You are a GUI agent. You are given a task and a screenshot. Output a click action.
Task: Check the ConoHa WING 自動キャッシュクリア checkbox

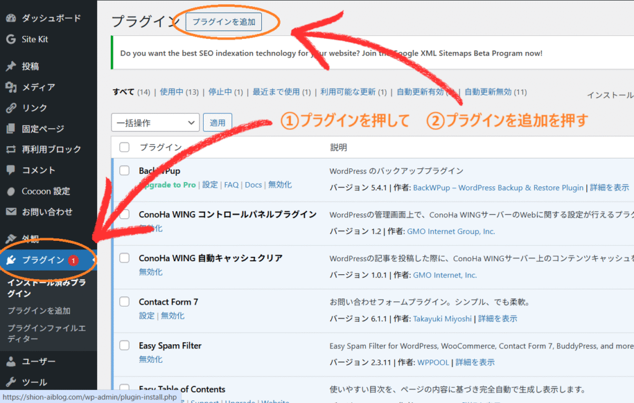click(124, 258)
